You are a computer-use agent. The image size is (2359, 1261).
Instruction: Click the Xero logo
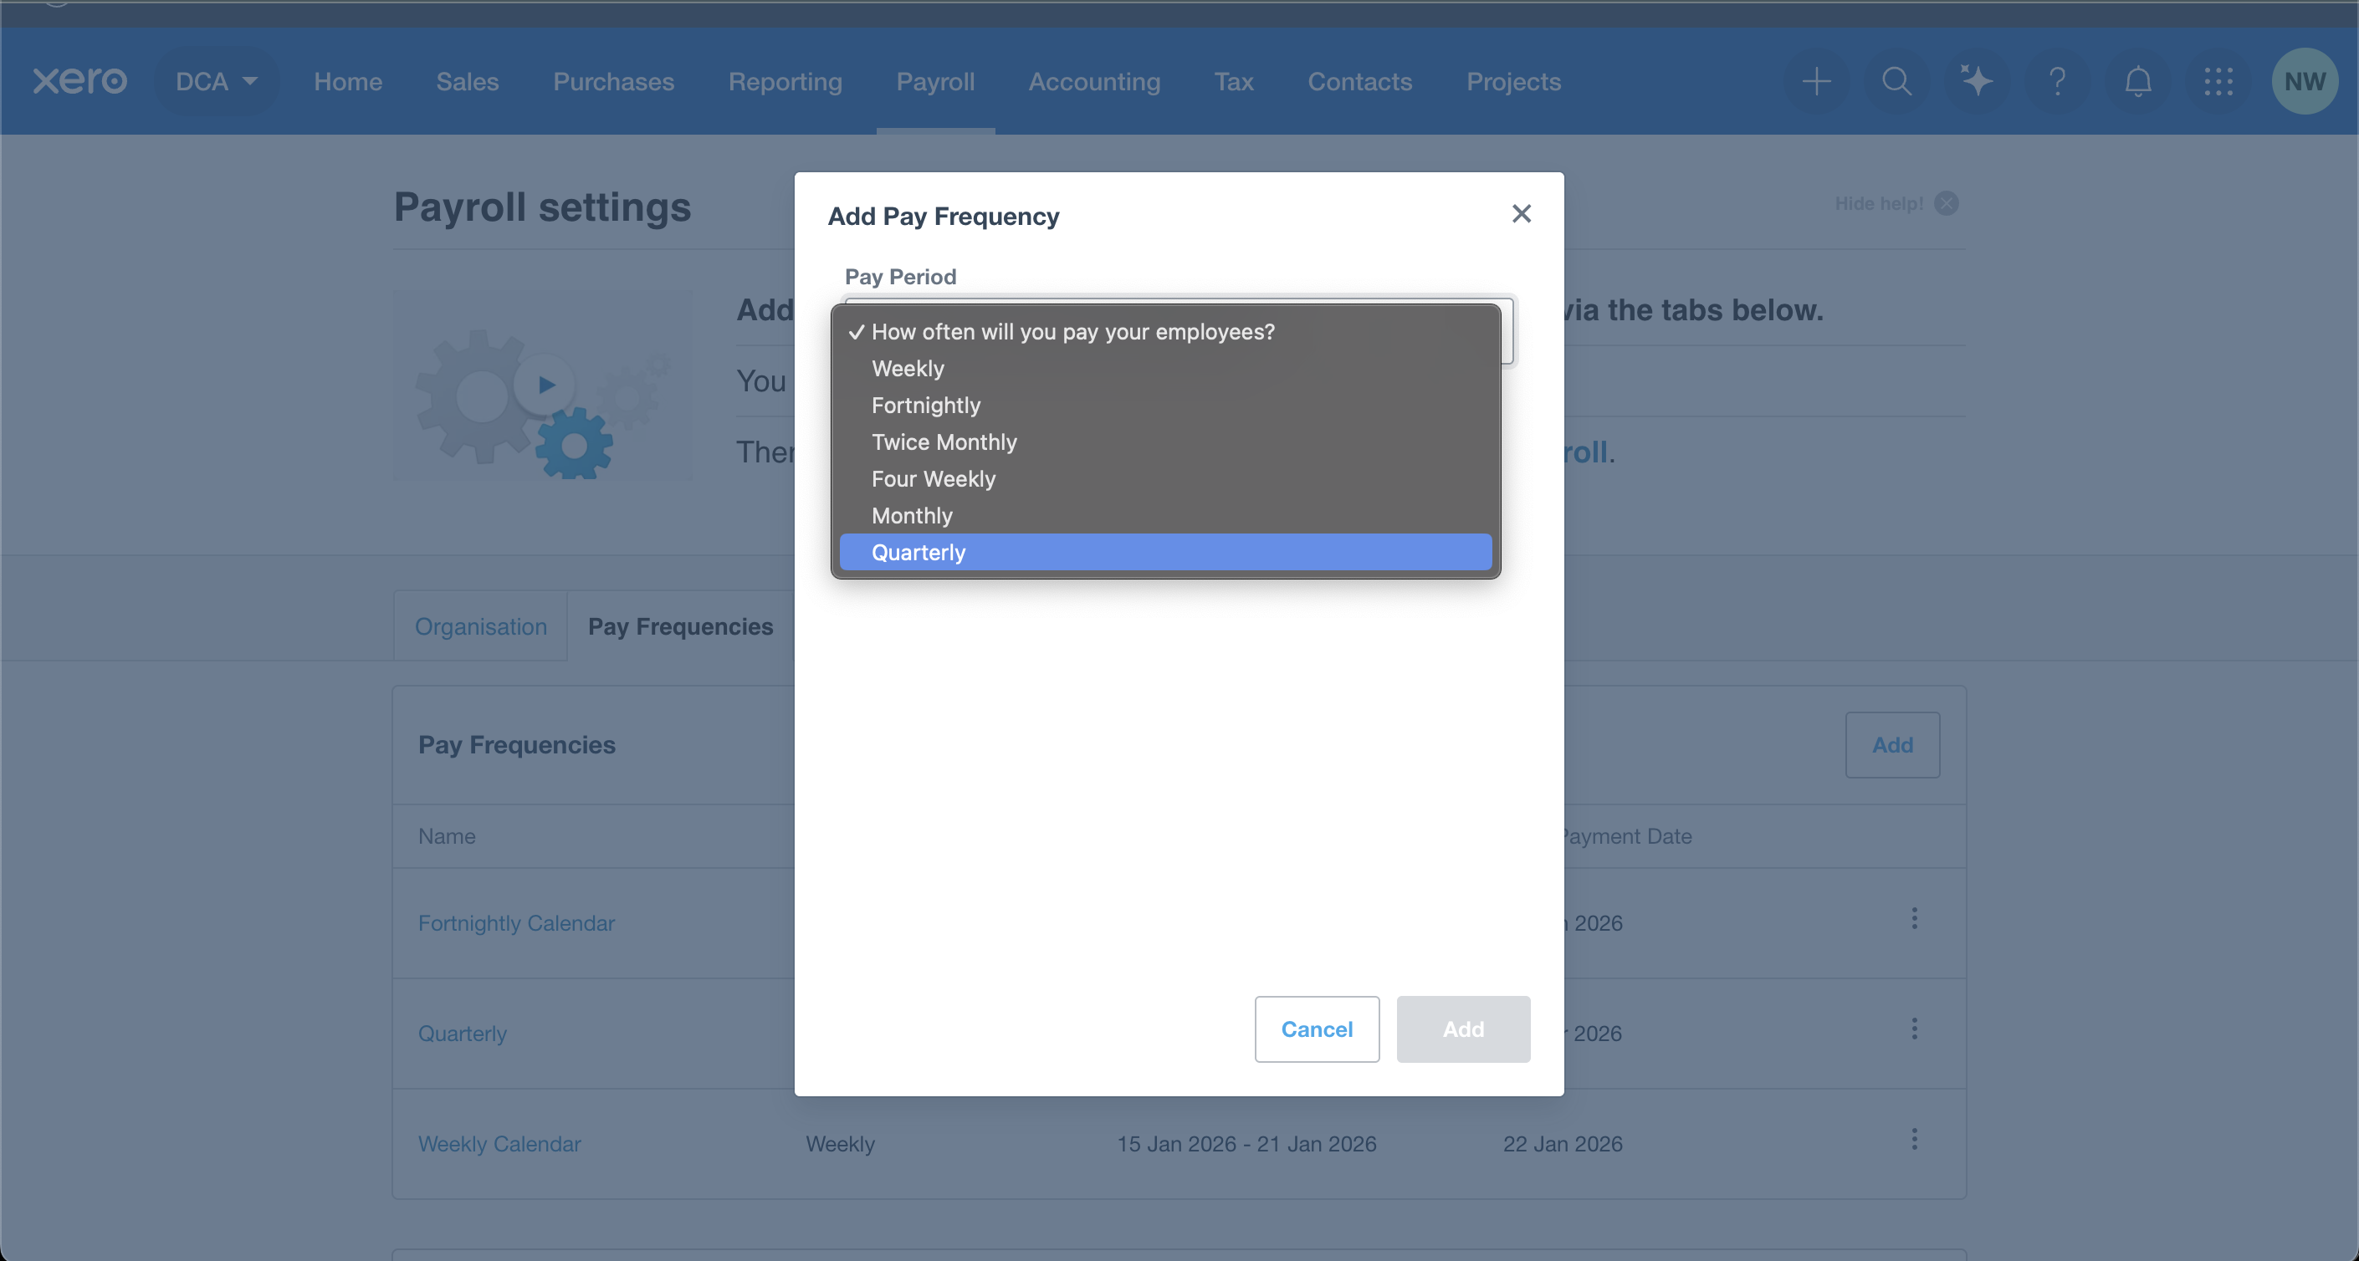pos(79,81)
